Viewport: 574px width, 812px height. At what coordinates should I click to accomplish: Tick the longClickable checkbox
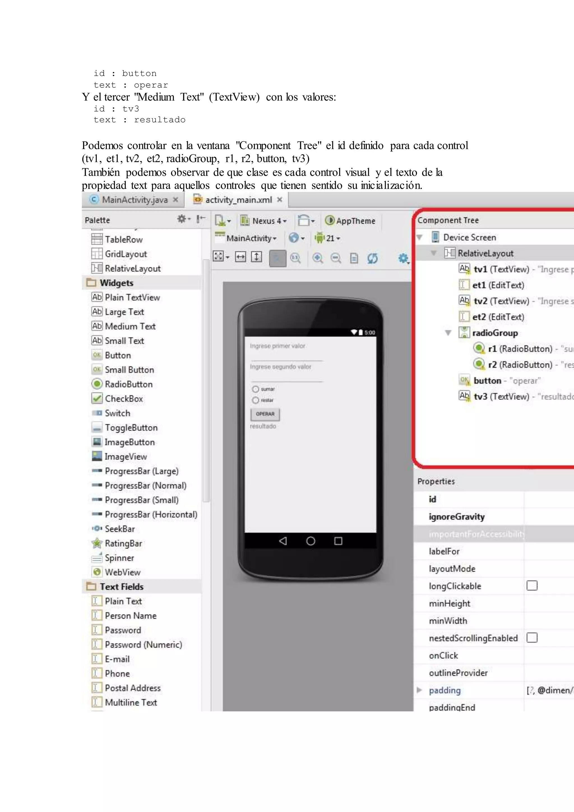tap(532, 586)
